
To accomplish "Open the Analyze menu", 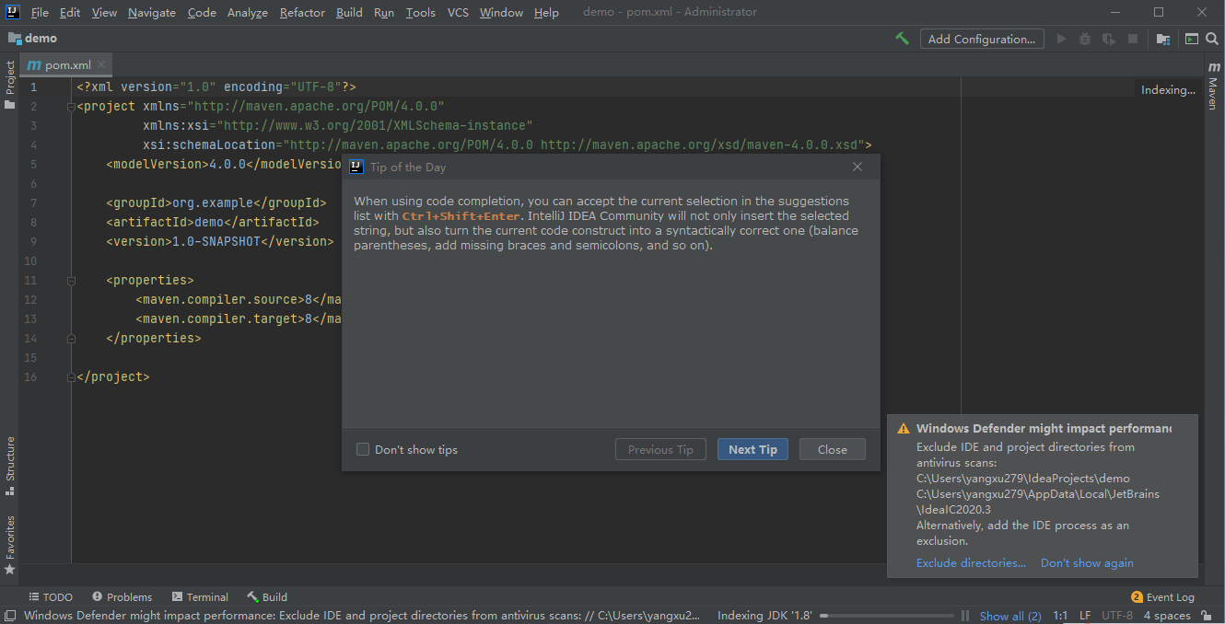I will [x=248, y=12].
